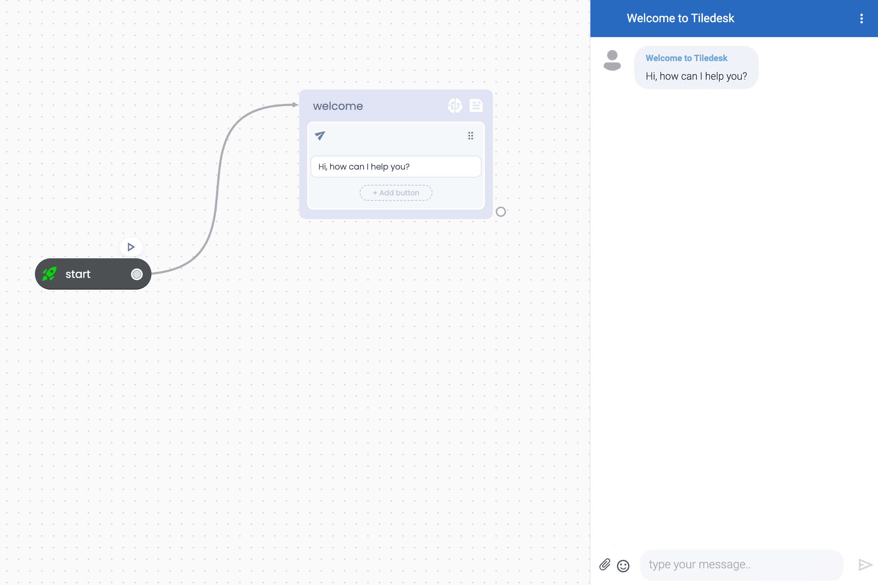Open the form document icon on welcome block
Screen dimensions: 878x585
pyautogui.click(x=476, y=106)
